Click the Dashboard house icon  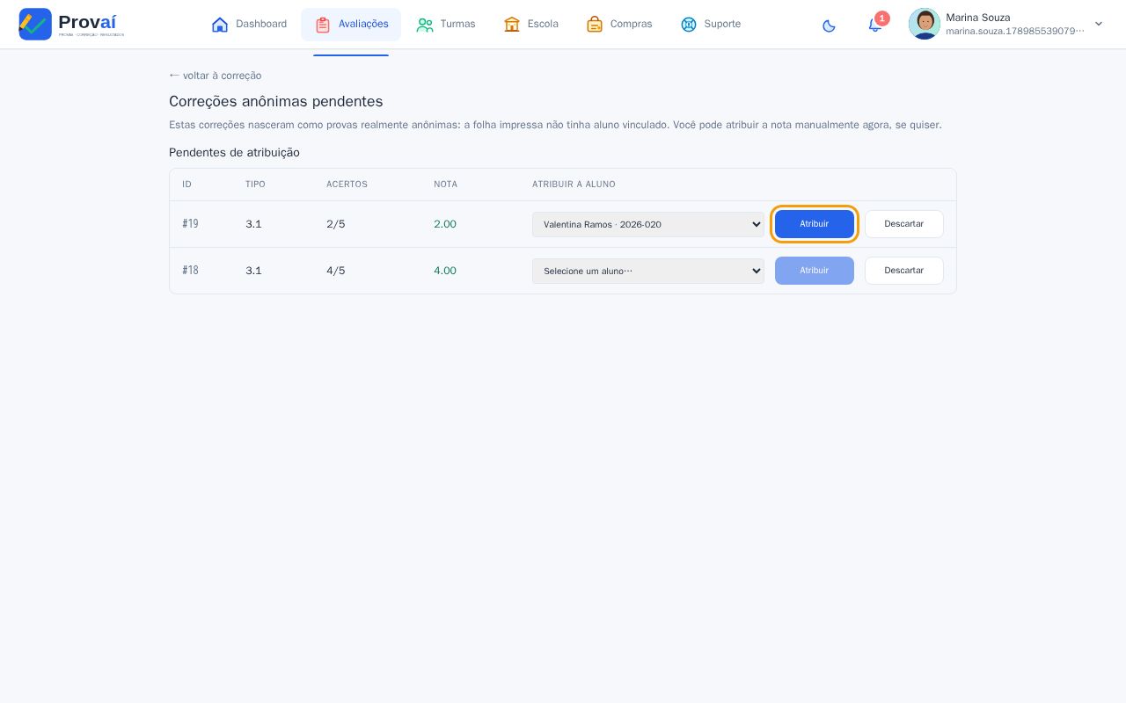[220, 25]
